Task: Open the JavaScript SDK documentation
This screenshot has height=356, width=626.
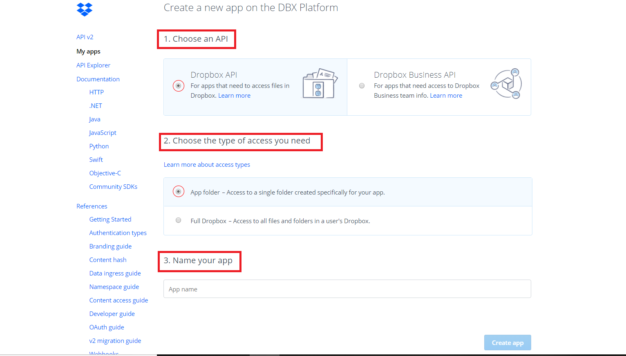Action: (x=103, y=133)
